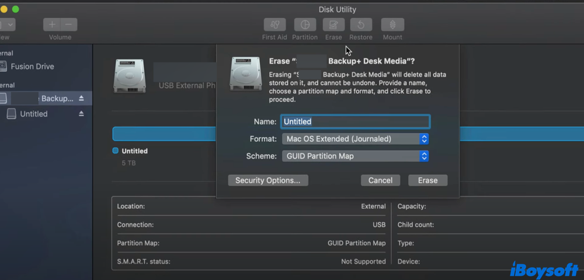
Task: Select Fusion Drive in the sidebar
Action: tap(32, 66)
